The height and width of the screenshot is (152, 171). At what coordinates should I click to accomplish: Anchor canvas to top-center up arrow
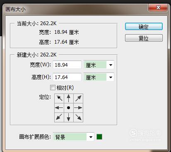tap(69, 98)
